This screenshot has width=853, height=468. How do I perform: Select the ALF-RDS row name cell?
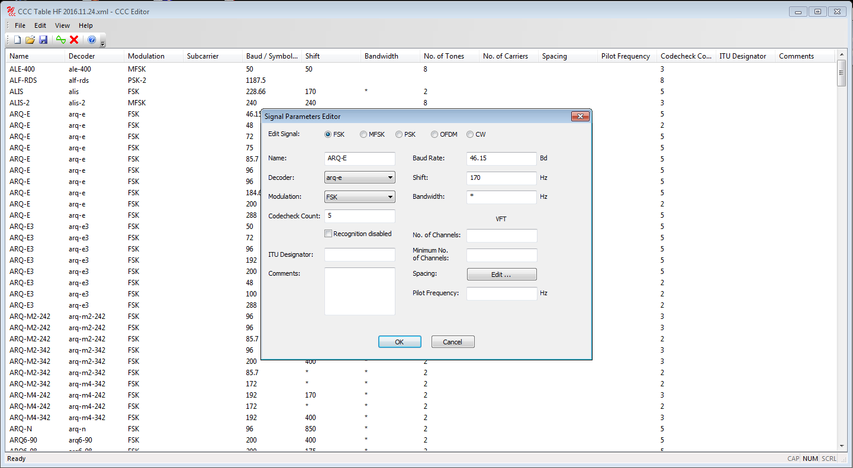coord(24,80)
